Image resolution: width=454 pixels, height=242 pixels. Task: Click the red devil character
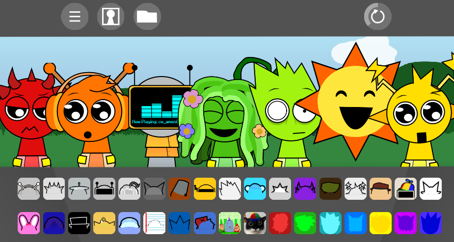click(22, 118)
